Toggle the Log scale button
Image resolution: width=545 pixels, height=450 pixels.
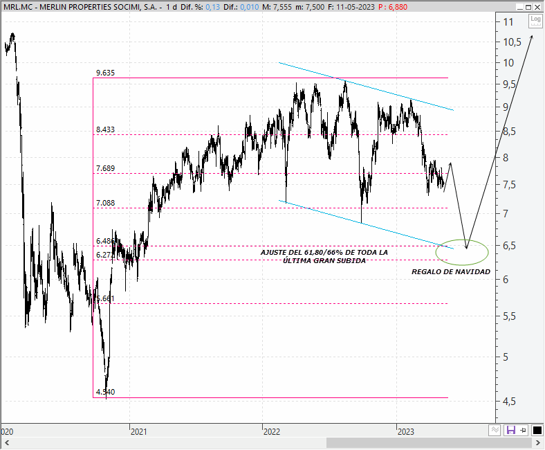(x=535, y=21)
